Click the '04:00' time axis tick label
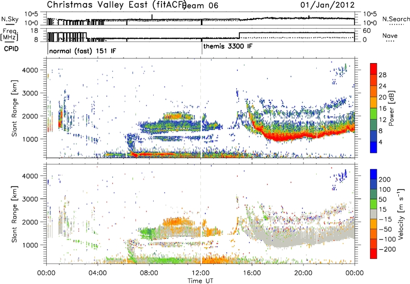The image size is (410, 284). tap(97, 273)
